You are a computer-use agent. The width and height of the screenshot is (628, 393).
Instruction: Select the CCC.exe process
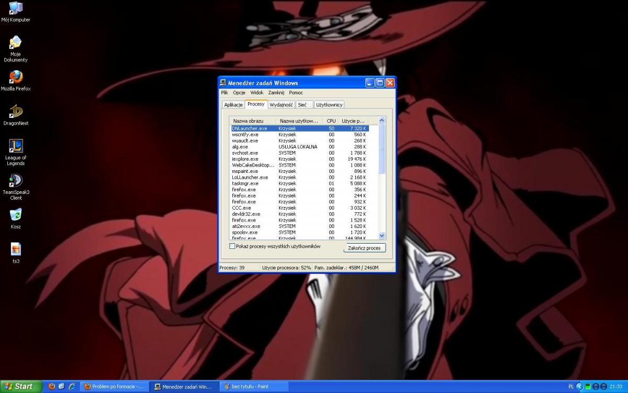(x=299, y=208)
